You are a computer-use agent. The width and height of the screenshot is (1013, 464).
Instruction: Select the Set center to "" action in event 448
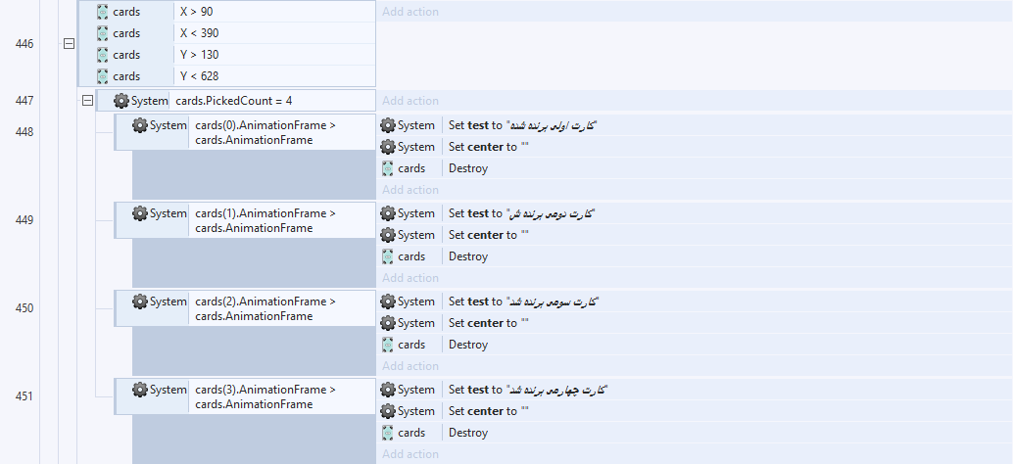[489, 147]
